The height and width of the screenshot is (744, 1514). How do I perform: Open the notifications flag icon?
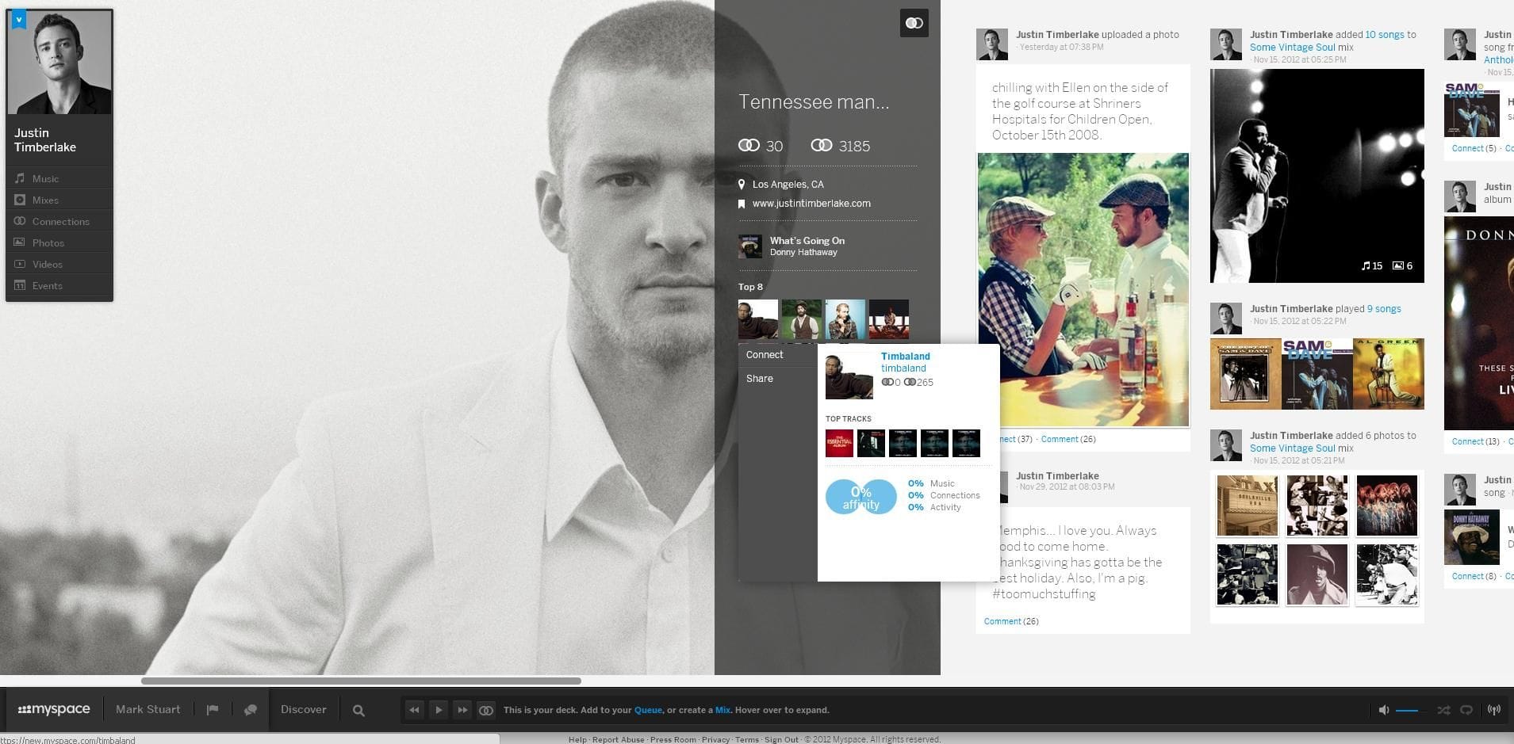click(x=213, y=710)
